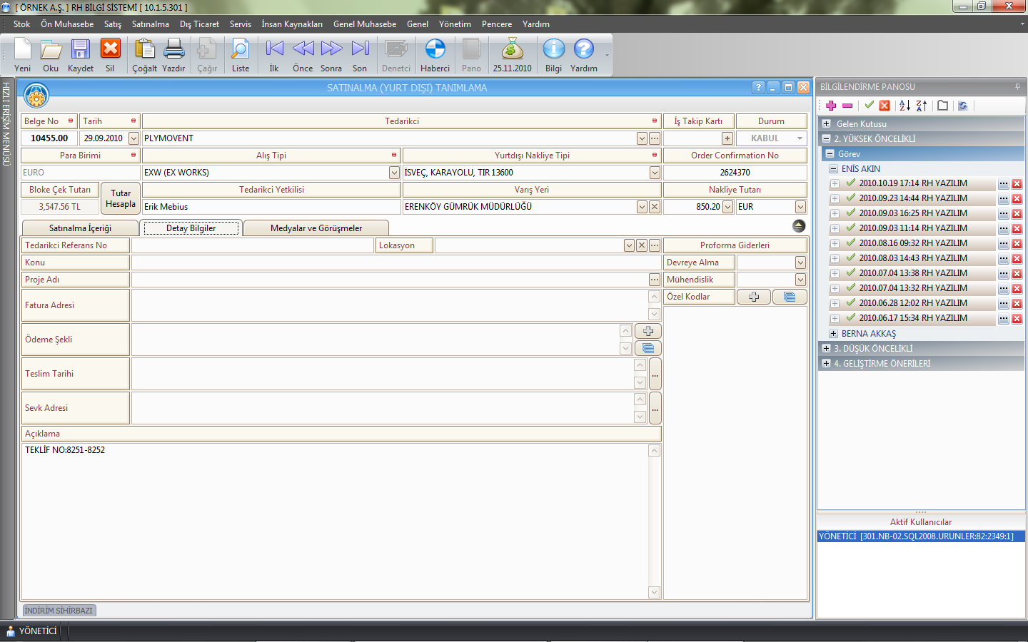Click the Haberci messenger icon

(x=435, y=50)
